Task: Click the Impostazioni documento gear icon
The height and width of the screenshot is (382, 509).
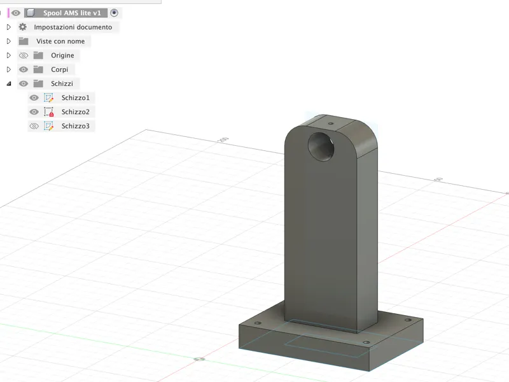Action: point(23,27)
